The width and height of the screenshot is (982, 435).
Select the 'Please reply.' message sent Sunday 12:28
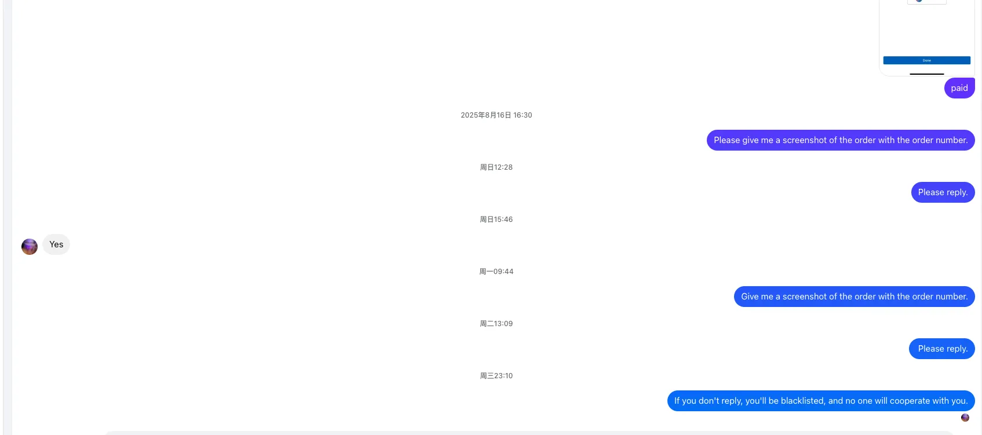click(x=943, y=192)
